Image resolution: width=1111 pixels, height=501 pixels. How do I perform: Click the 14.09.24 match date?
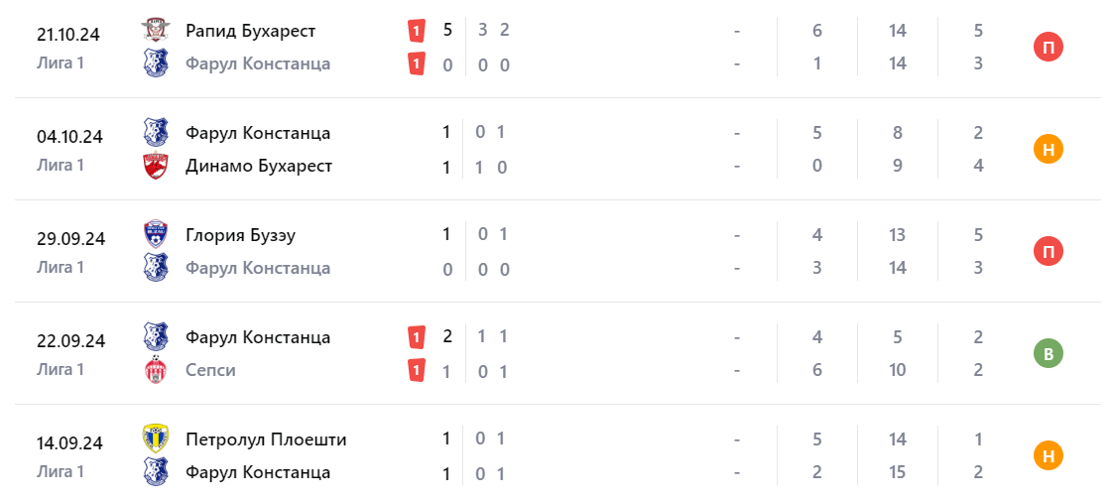(70, 442)
